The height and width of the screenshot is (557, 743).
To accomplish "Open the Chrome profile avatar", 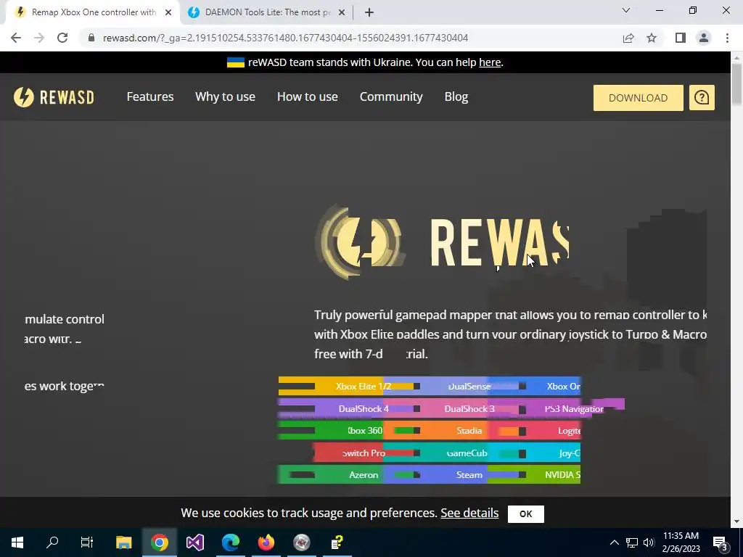I will tap(704, 38).
